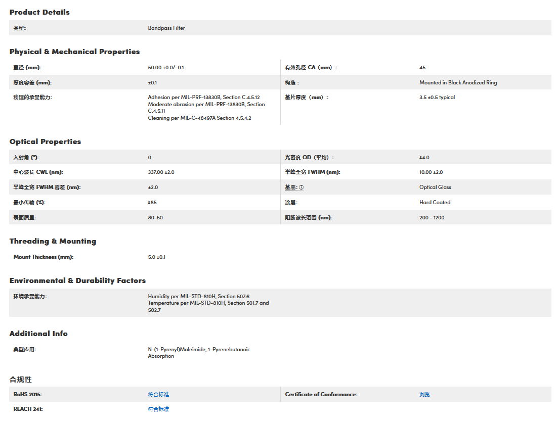This screenshot has height=425, width=555.
Task: Click the 阻断波长范围 value 200 - 1200
Action: click(x=432, y=218)
